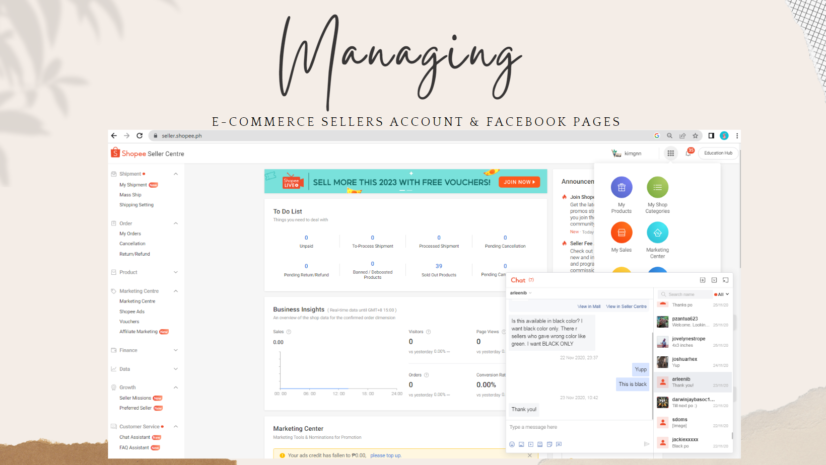Viewport: 826px width, 465px height.
Task: Attach a video to the chat message
Action: click(x=531, y=444)
